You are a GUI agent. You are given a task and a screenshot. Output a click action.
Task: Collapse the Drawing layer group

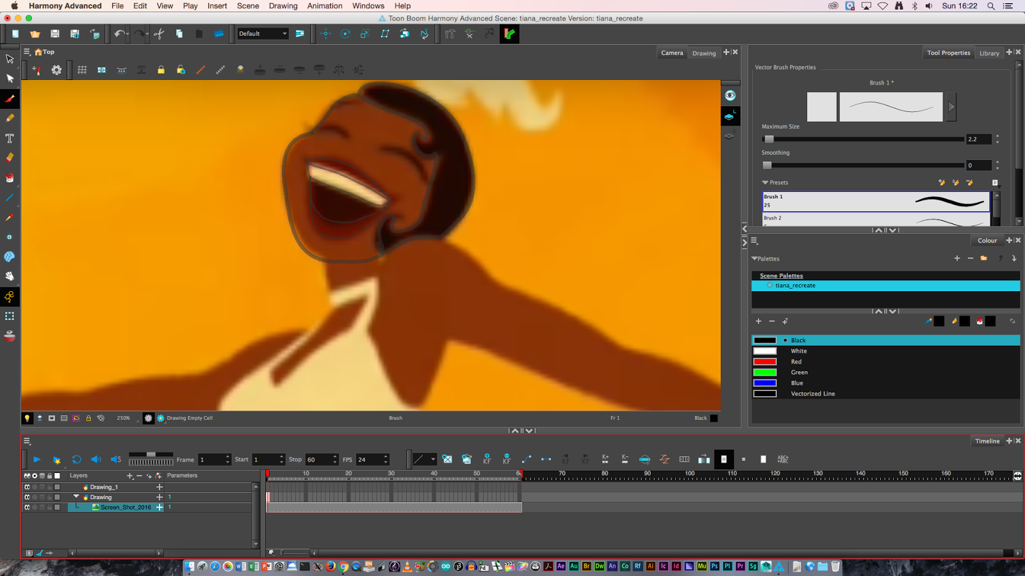(76, 497)
